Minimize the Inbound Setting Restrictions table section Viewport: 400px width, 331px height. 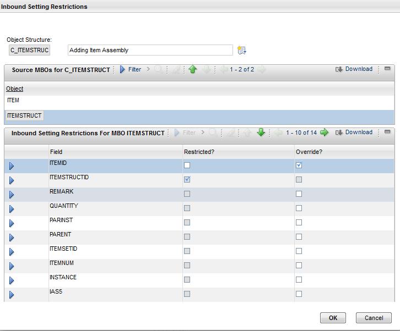click(387, 131)
